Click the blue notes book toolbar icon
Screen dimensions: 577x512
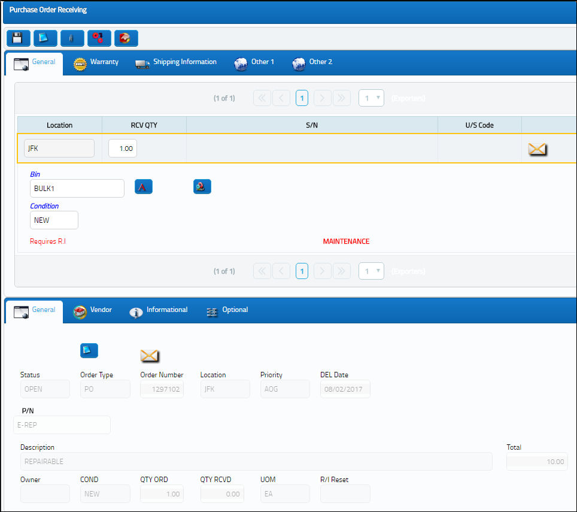pos(45,38)
